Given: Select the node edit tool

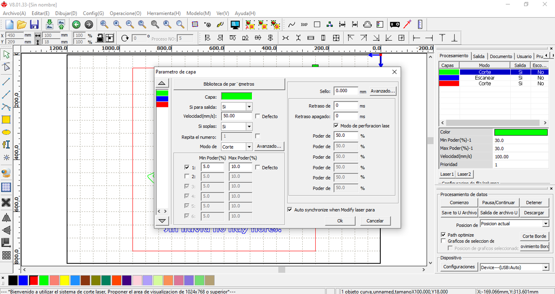Looking at the screenshot, I should tap(6, 67).
